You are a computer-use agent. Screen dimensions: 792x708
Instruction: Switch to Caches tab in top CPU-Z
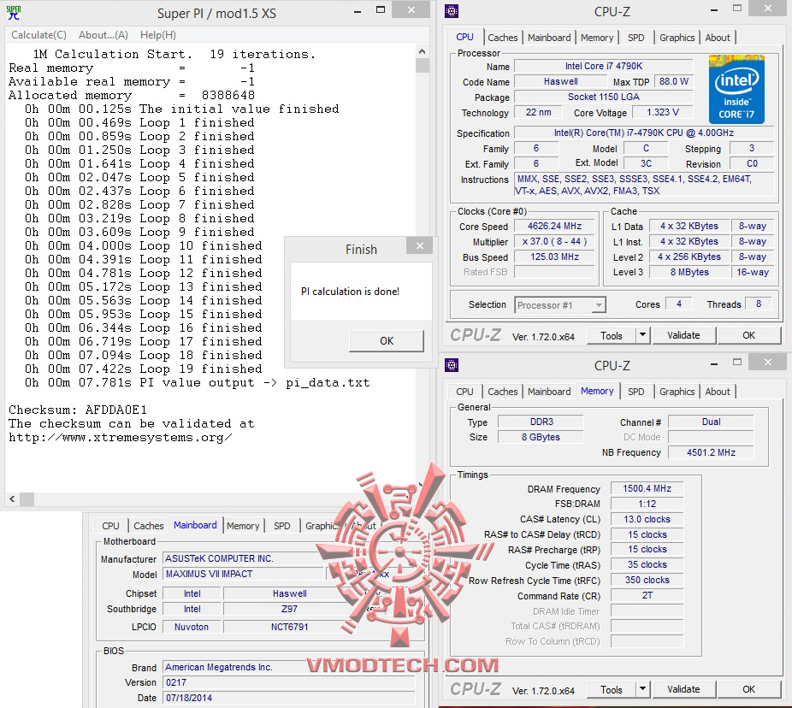(503, 38)
